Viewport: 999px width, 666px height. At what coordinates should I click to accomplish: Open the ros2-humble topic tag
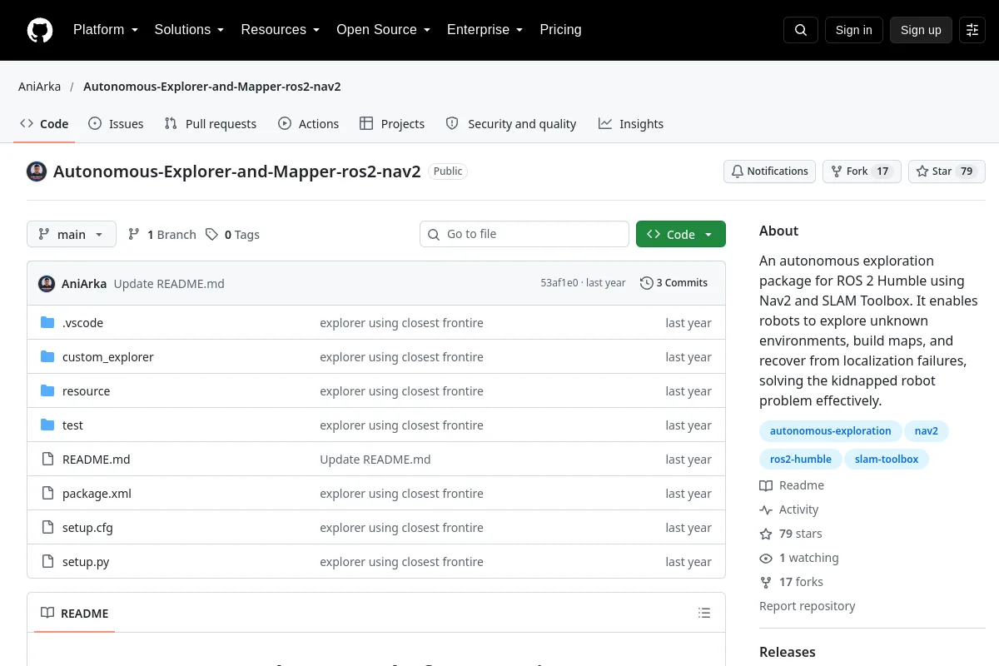[x=801, y=460]
